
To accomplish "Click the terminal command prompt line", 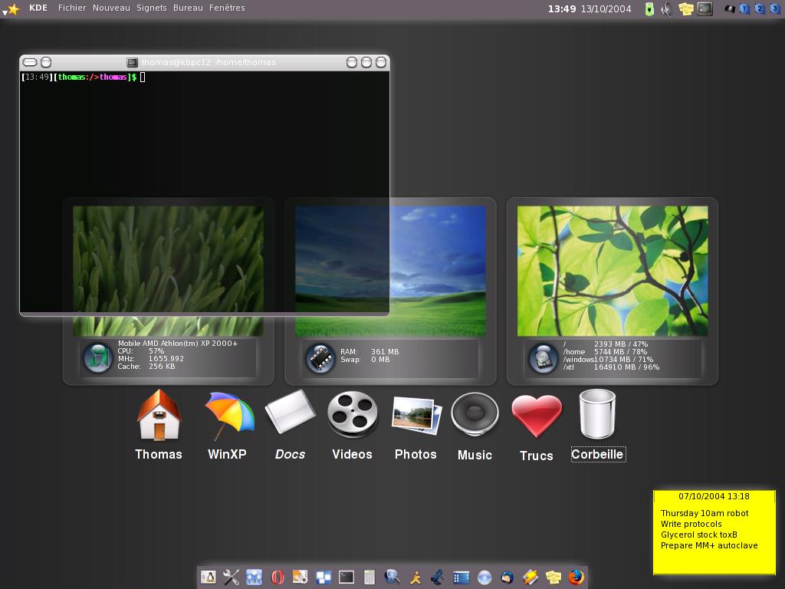I will [x=83, y=77].
